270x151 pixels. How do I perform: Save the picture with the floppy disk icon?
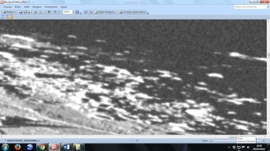point(21,12)
